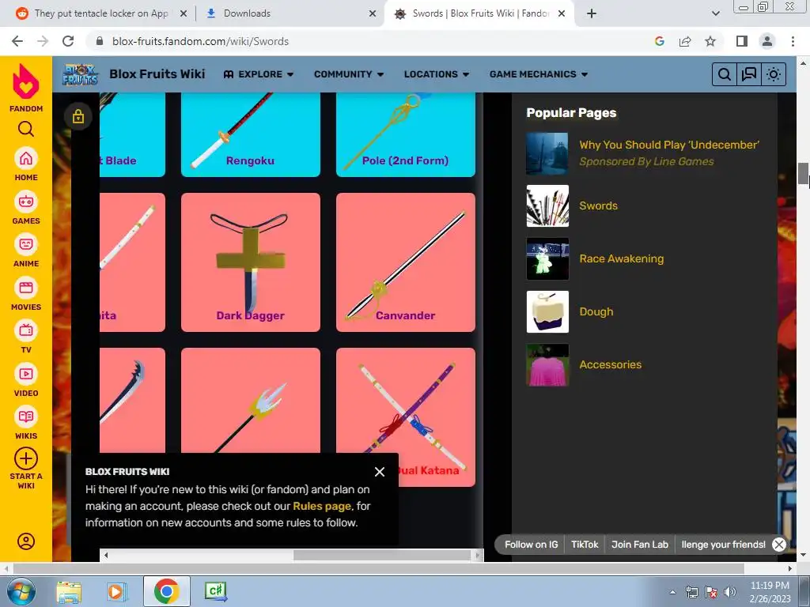Click the page vertical scrollbar thumb
This screenshot has height=607, width=810.
point(804,173)
